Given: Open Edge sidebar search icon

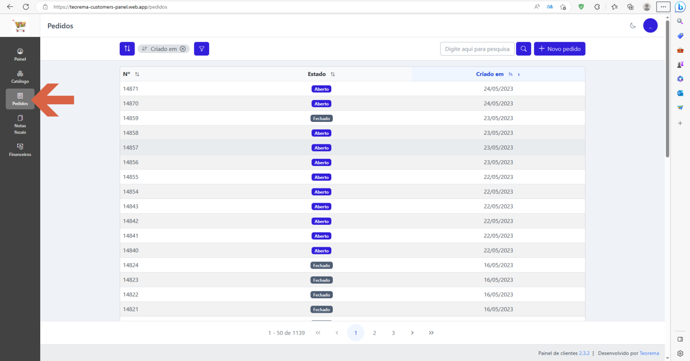Looking at the screenshot, I should point(680,22).
